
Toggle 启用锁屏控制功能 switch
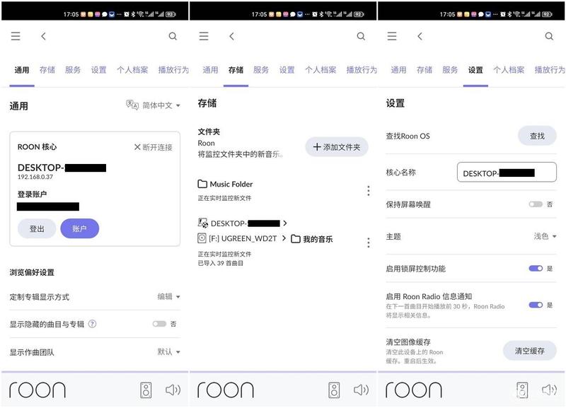pyautogui.click(x=536, y=269)
